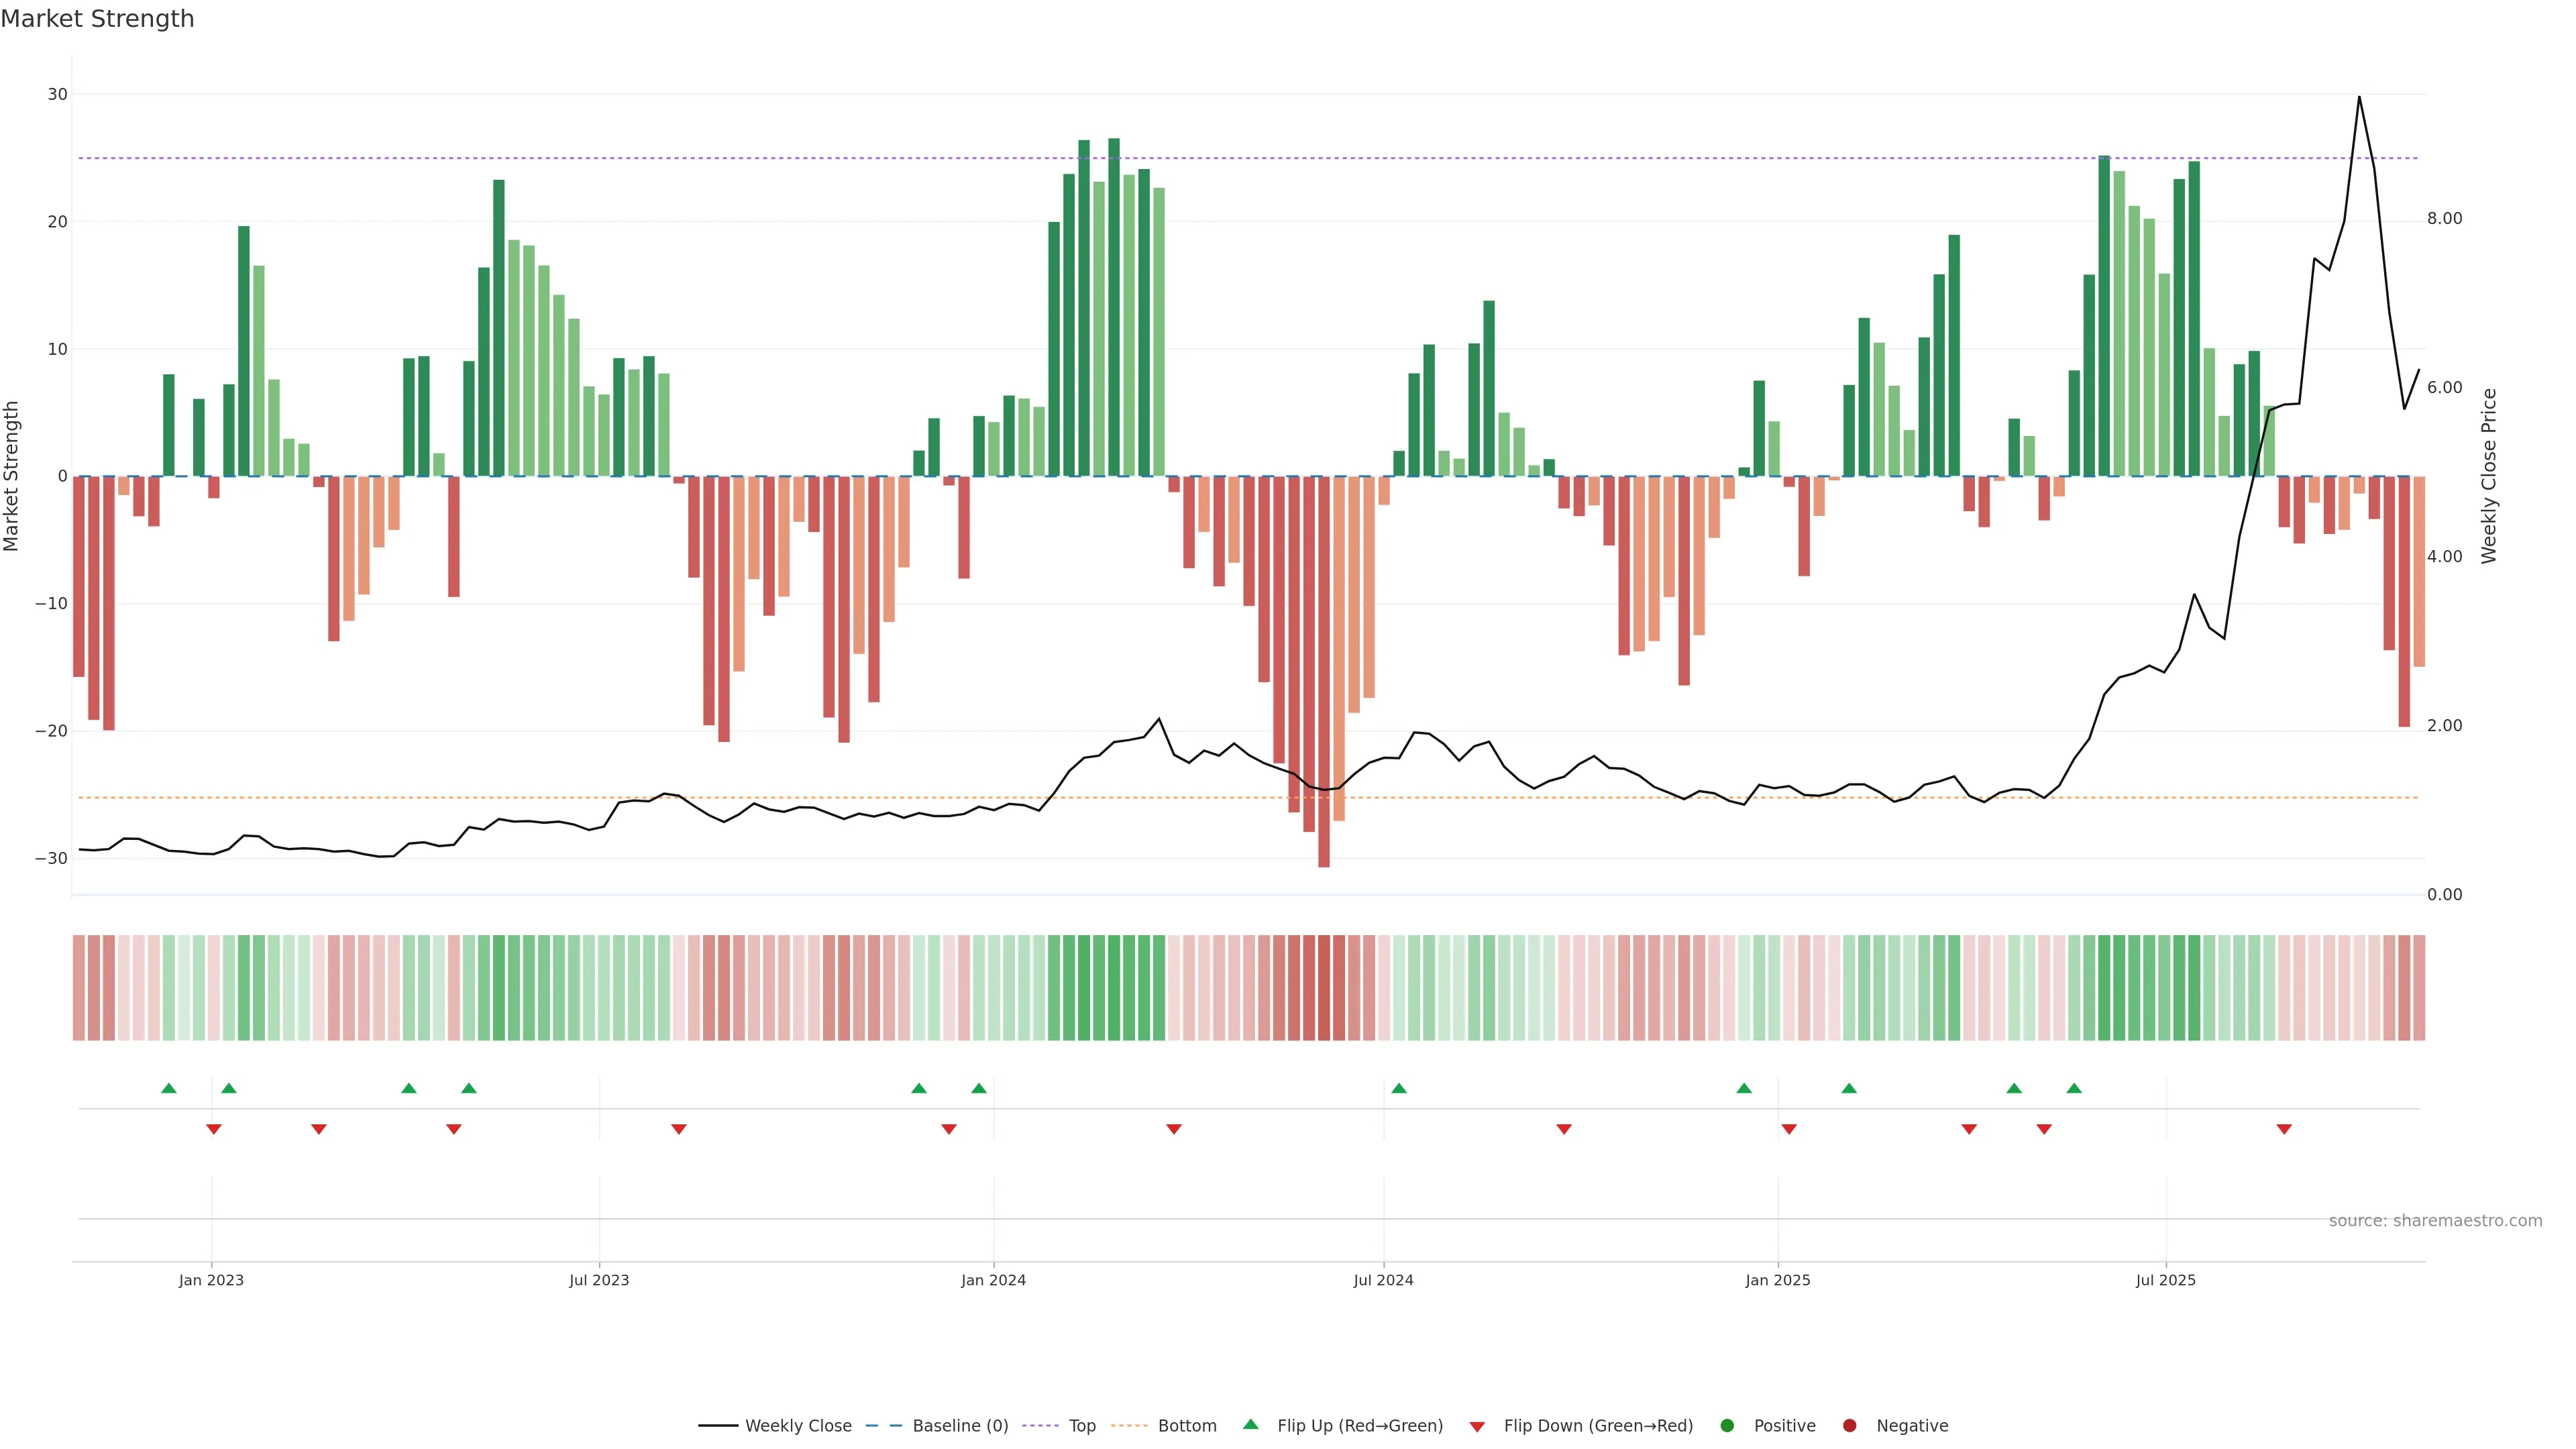
Task: Click the sharemaestro.com source text
Action: [x=2435, y=1220]
